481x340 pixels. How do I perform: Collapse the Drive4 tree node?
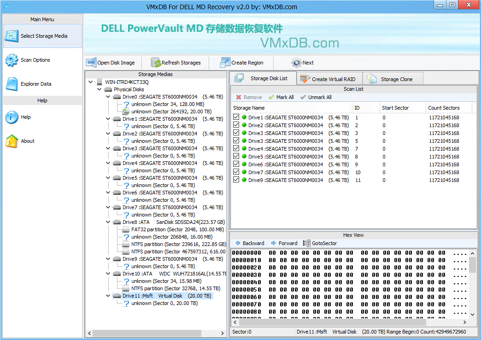108,163
